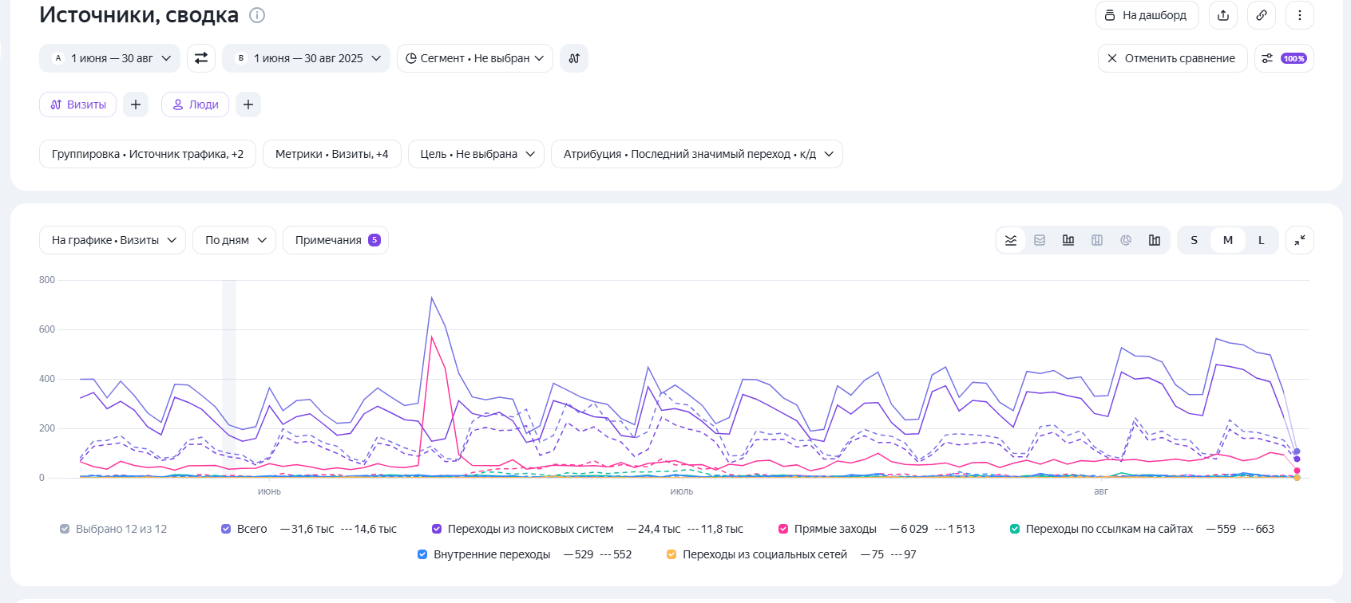Uncheck "Переходы по ссылкам на сайтах" series

(x=1015, y=529)
